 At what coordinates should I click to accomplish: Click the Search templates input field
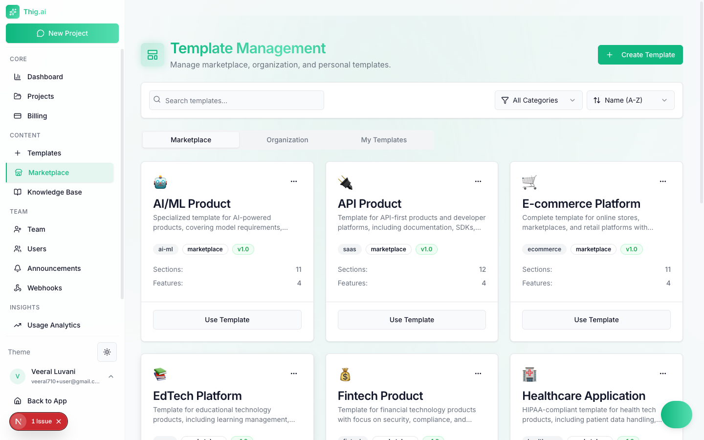pos(236,100)
